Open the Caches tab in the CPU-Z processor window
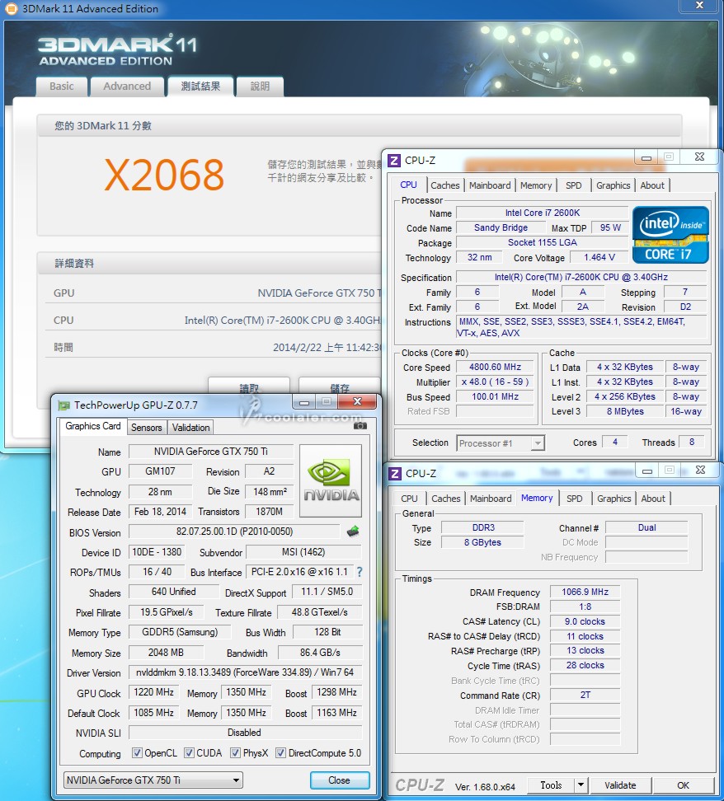 pos(444,185)
